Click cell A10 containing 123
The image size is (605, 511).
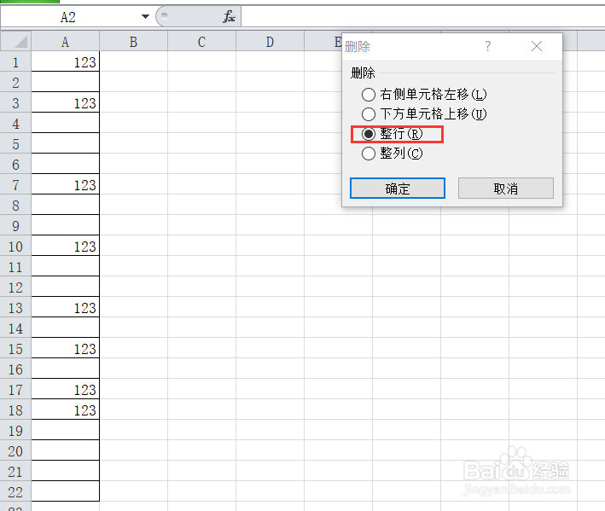click(65, 246)
